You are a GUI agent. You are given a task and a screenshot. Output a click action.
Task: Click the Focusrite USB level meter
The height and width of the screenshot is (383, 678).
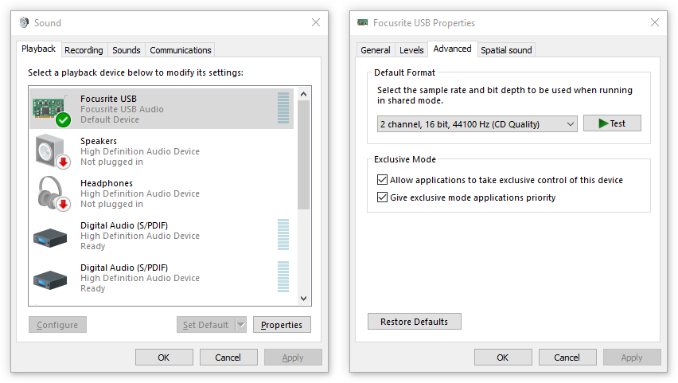[x=283, y=108]
